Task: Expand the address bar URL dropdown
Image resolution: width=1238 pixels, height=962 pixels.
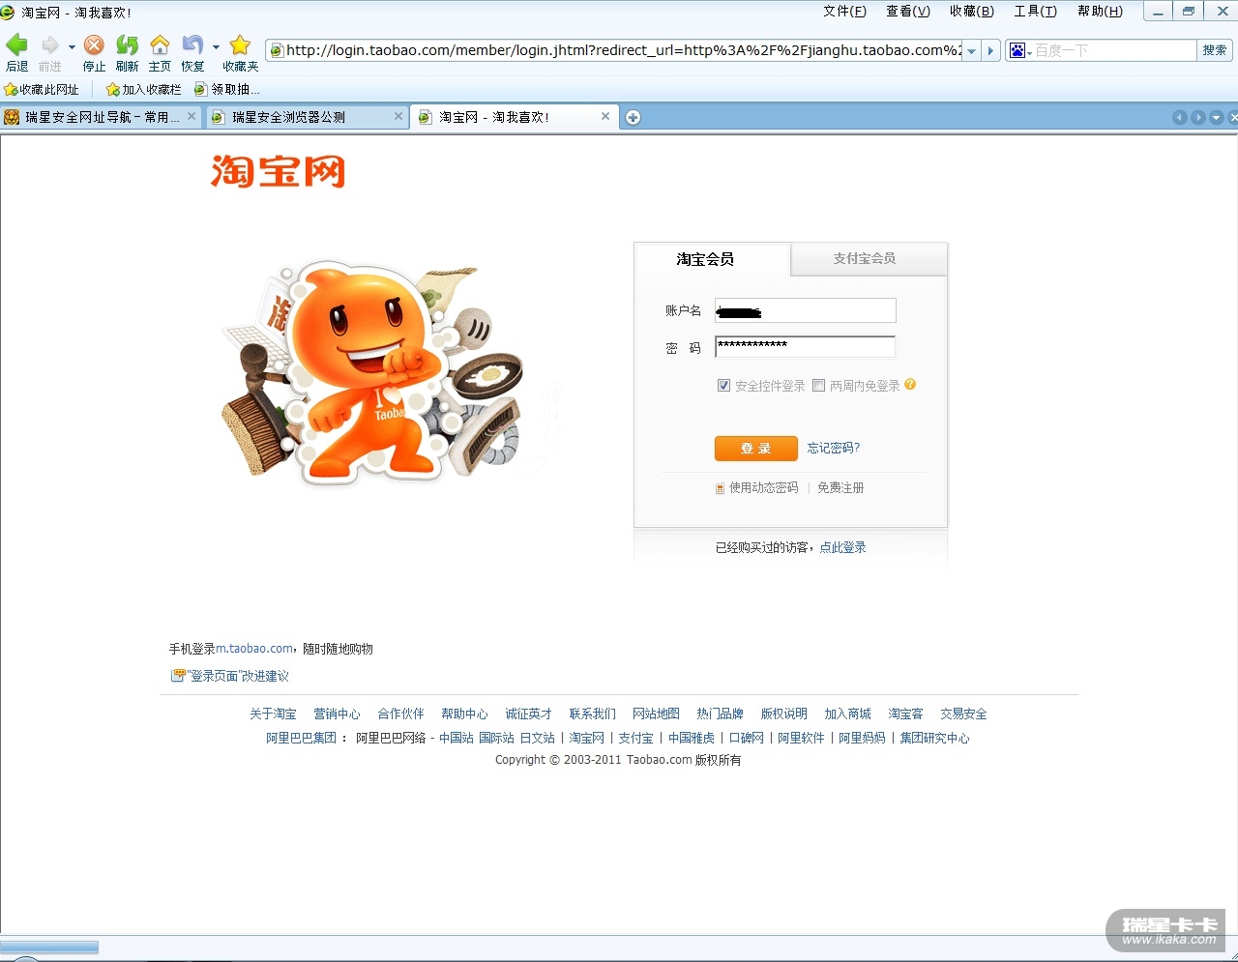Action: click(972, 50)
